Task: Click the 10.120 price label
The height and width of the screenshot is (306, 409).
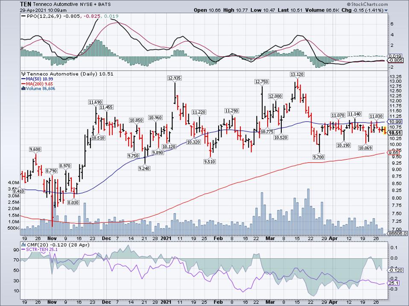Action: [169, 146]
